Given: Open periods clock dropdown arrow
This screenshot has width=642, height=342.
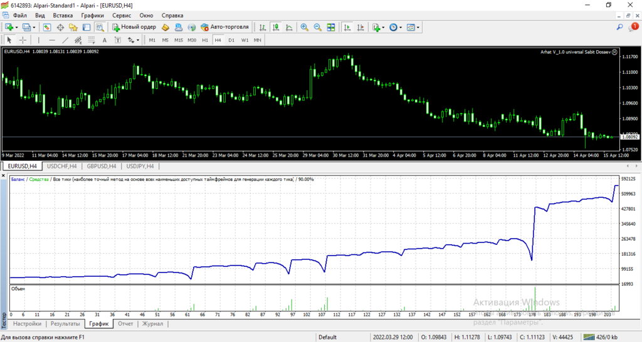Looking at the screenshot, I should [401, 28].
